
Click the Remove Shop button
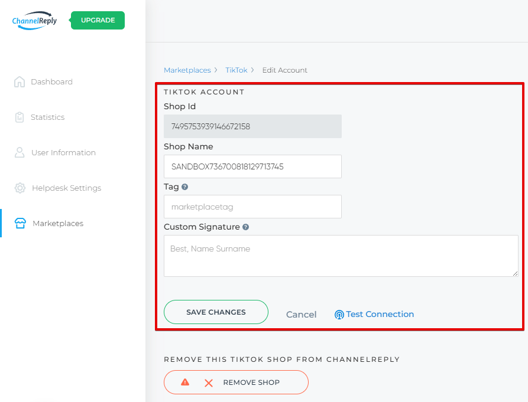236,382
